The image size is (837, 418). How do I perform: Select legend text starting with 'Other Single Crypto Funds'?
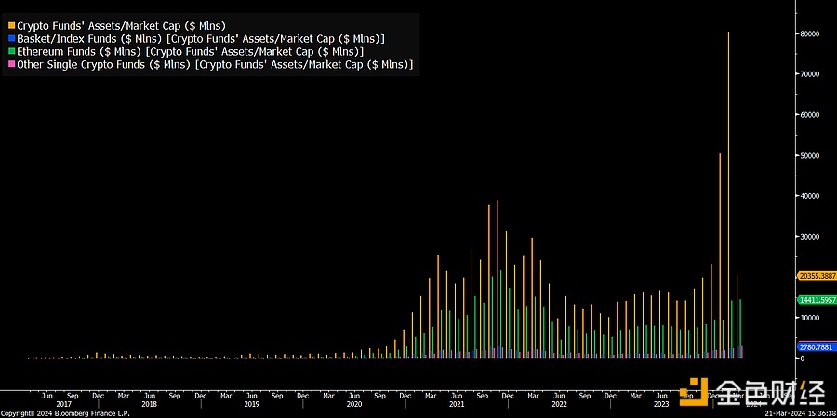click(215, 64)
